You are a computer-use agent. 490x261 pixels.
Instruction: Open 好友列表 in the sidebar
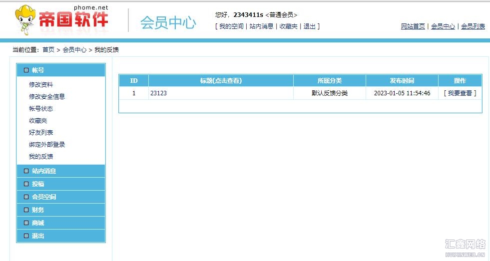tap(41, 133)
